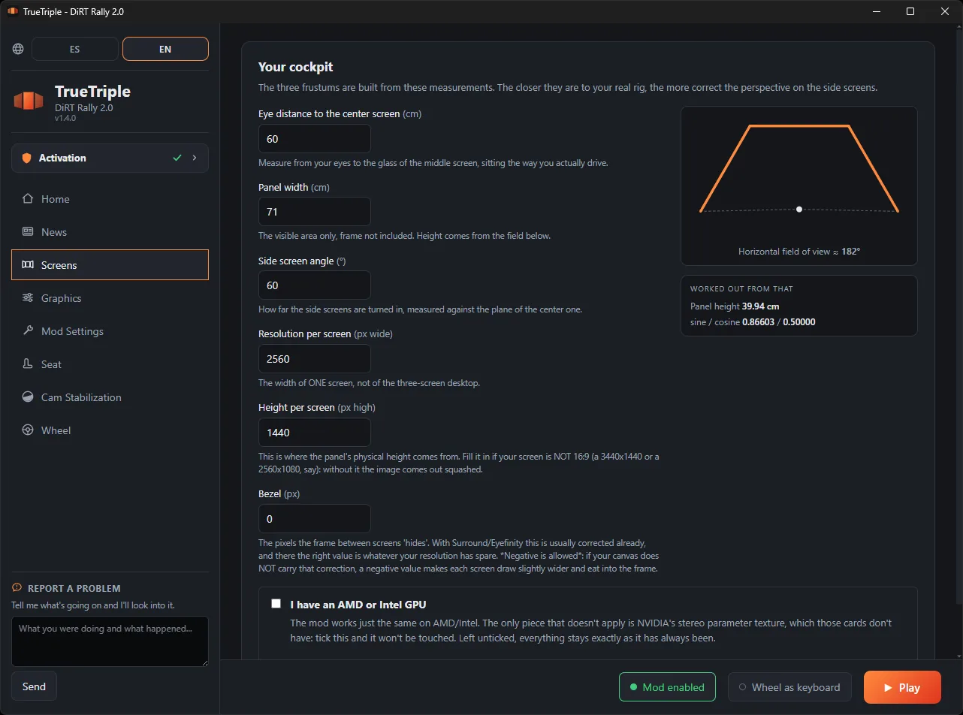Click the steering Wheel icon

[28, 430]
